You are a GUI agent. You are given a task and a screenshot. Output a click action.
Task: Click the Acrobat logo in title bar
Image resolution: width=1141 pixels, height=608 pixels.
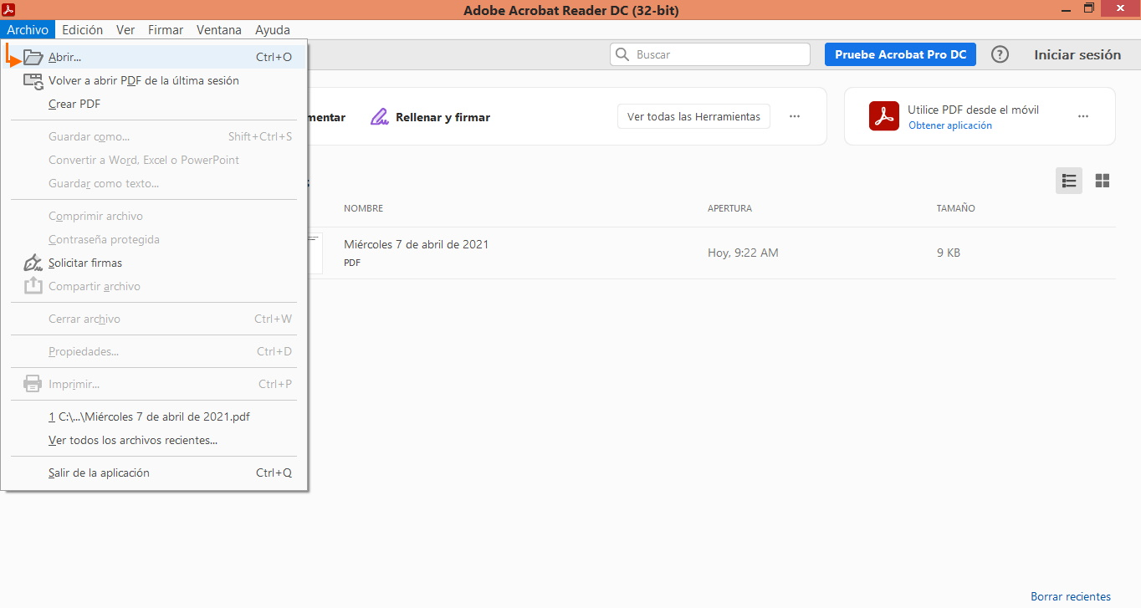point(10,9)
